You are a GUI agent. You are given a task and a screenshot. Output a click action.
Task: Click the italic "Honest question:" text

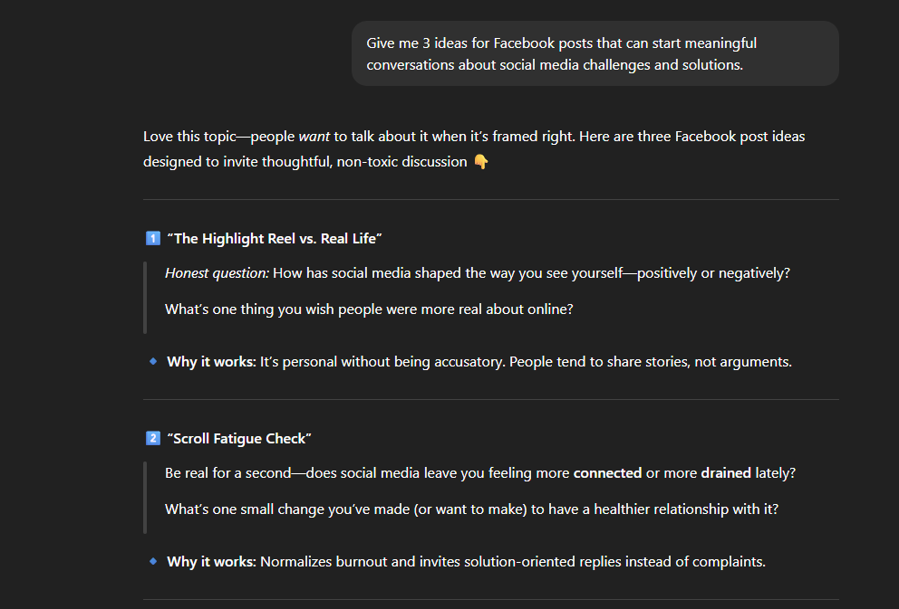coord(217,273)
